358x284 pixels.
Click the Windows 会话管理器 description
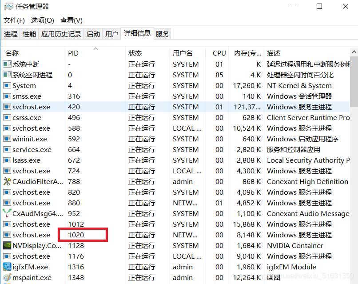tap(299, 96)
